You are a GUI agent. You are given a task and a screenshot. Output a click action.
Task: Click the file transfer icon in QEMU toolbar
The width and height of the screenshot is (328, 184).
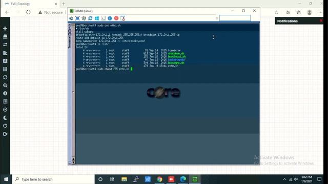coord(123,18)
